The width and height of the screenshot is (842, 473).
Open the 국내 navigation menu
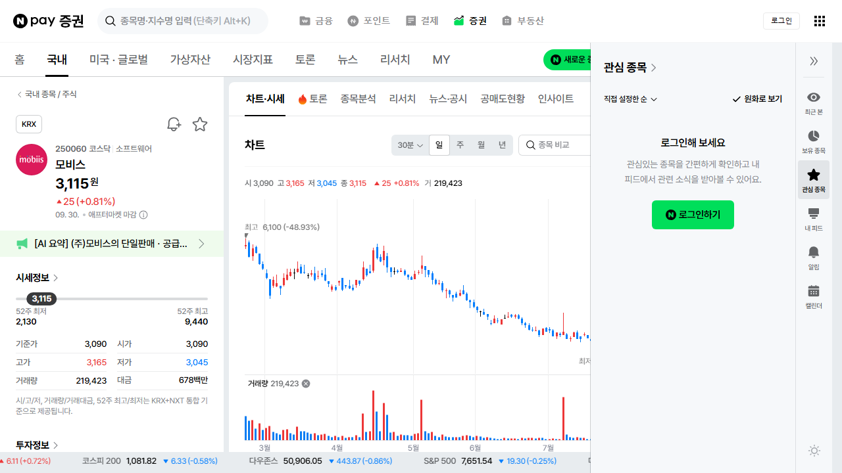57,60
